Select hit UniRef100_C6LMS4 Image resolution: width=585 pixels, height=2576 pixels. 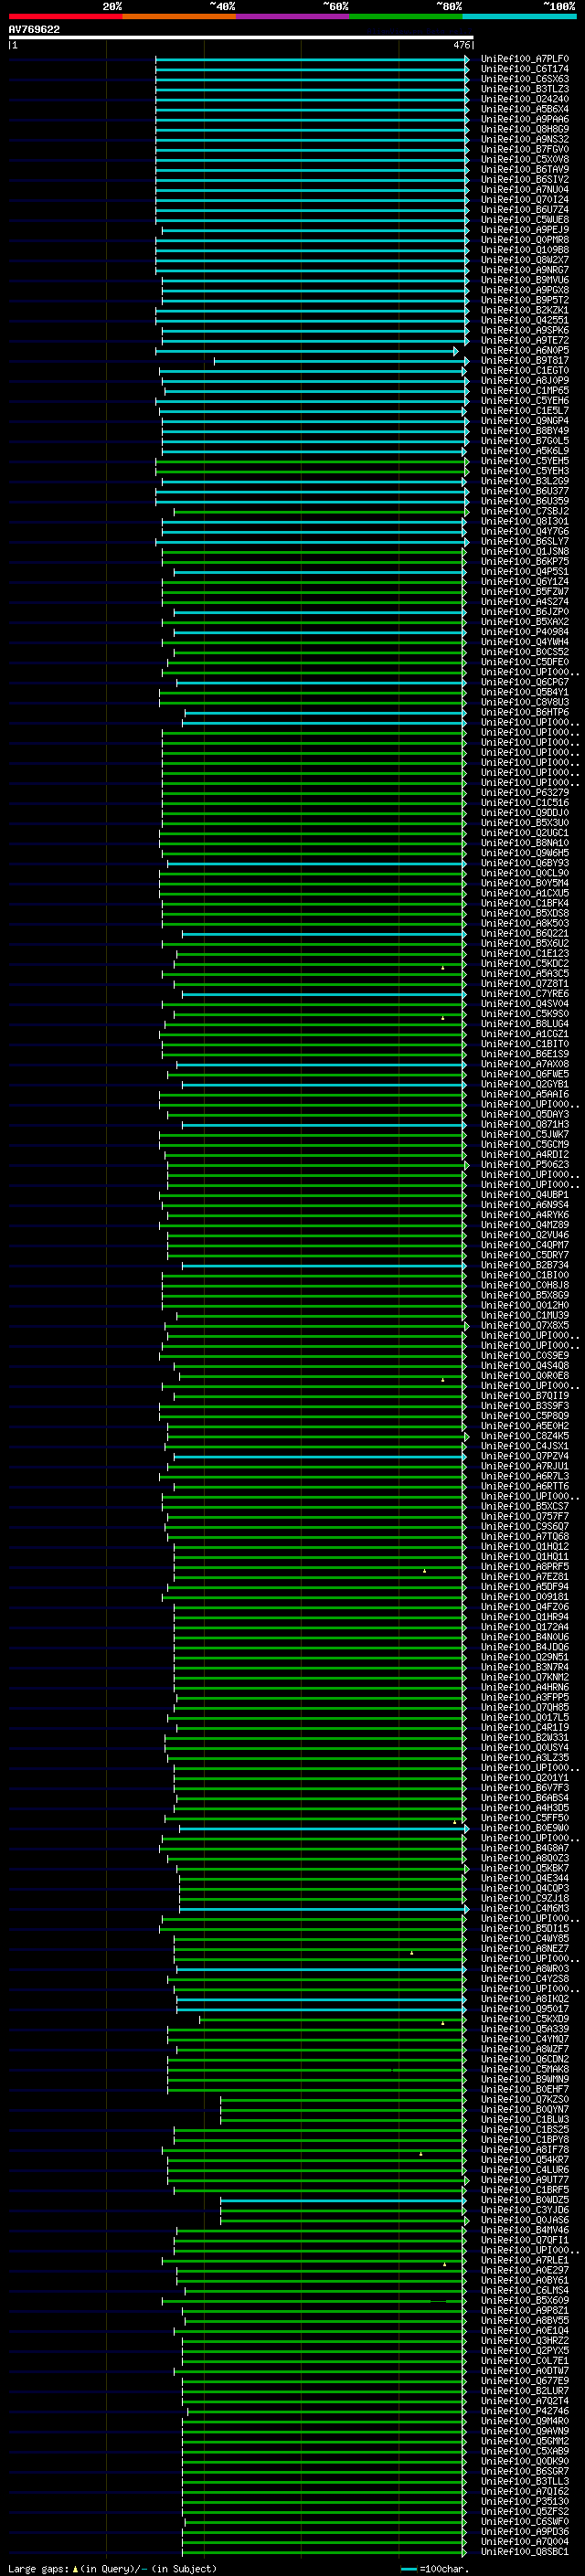(x=524, y=2290)
